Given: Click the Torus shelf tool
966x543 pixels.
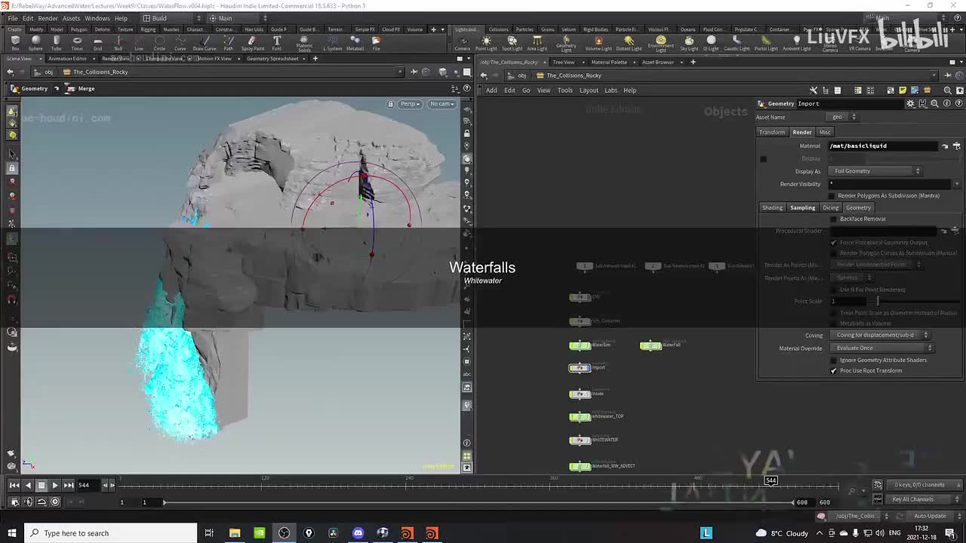Looking at the screenshot, I should [x=77, y=42].
